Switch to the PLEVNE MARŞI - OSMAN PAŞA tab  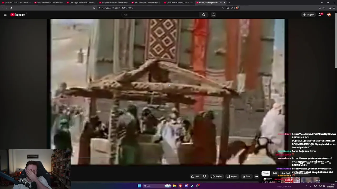pos(48,3)
